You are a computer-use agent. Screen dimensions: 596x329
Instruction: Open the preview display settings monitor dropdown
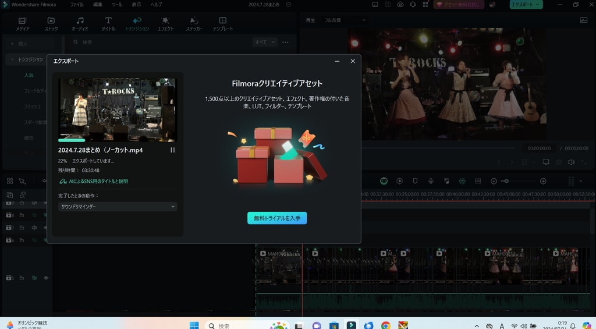point(546,162)
